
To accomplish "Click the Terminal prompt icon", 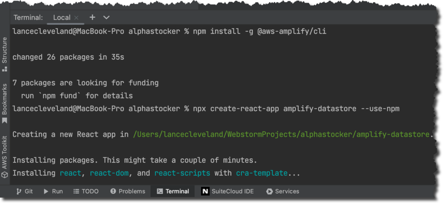I will [x=160, y=191].
